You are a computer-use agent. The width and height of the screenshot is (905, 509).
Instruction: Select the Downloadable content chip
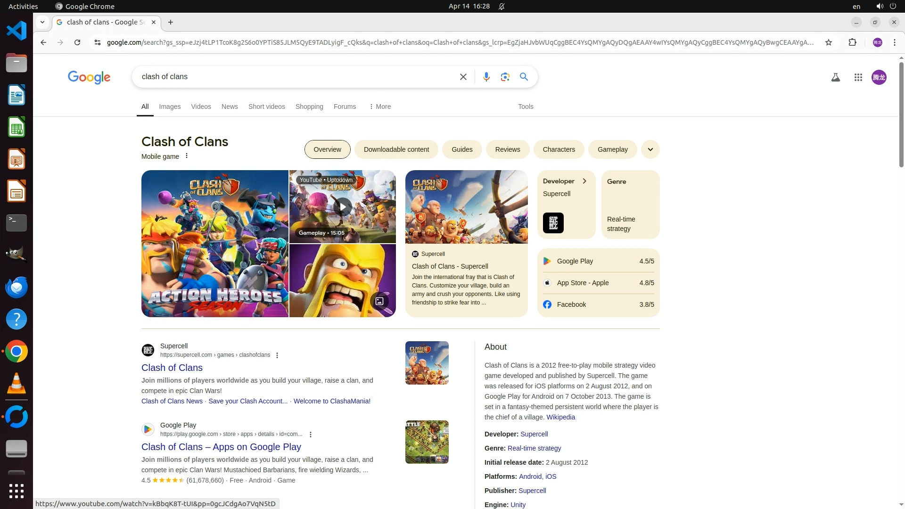[x=396, y=149]
